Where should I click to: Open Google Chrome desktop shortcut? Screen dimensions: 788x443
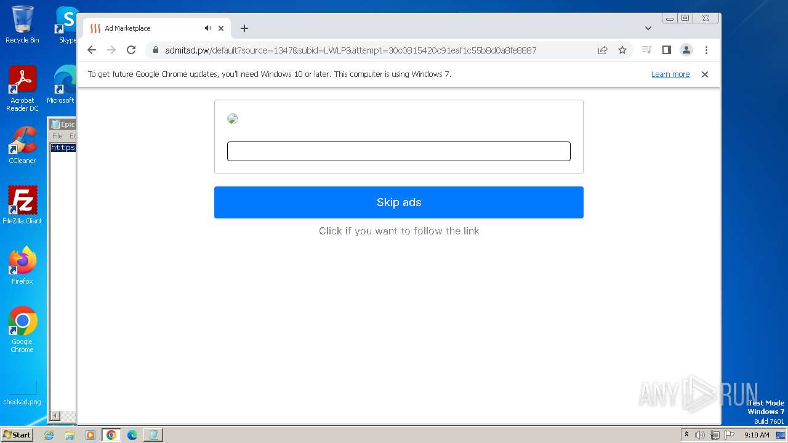coord(22,330)
